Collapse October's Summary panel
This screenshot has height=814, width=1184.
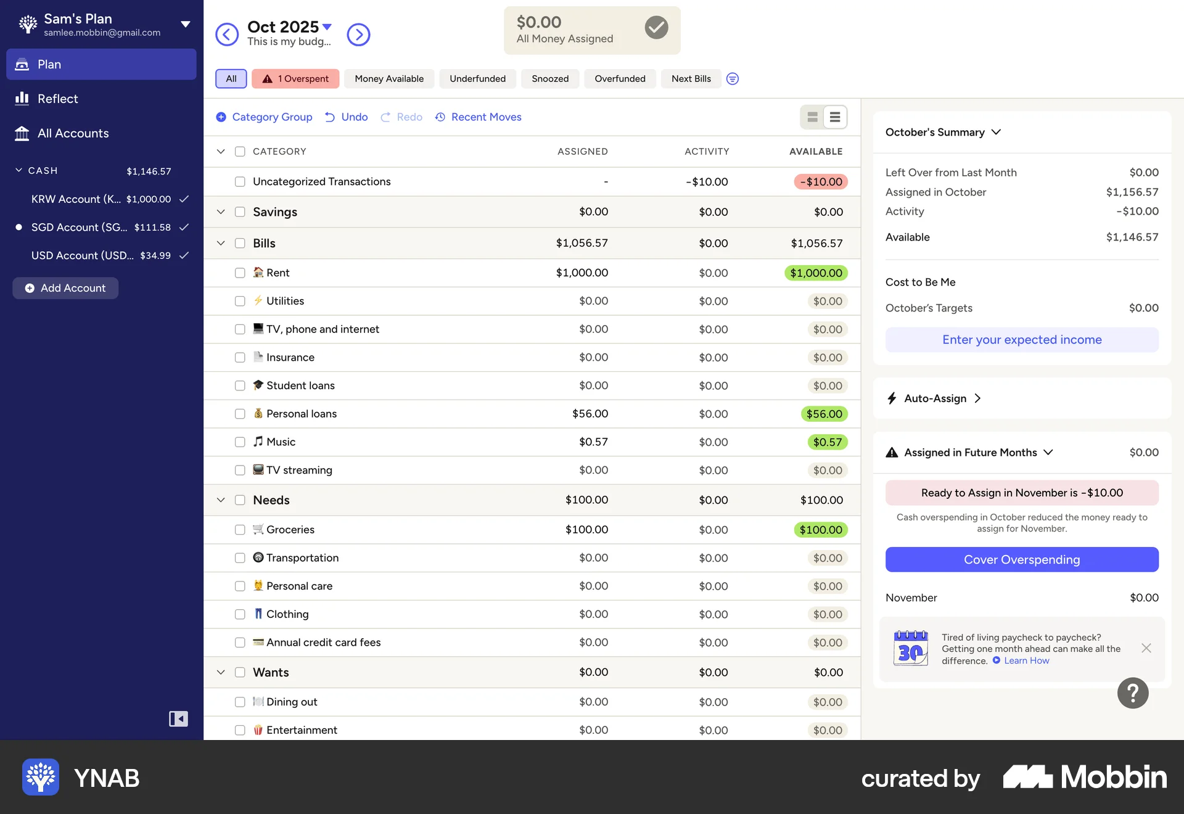996,132
